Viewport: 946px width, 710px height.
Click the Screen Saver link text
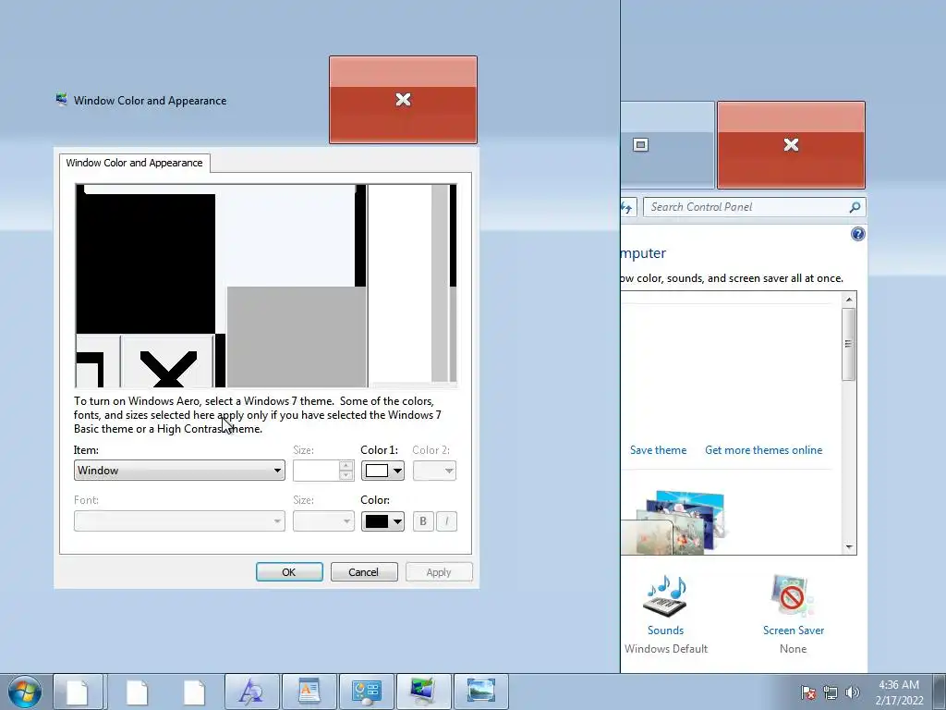[794, 630]
